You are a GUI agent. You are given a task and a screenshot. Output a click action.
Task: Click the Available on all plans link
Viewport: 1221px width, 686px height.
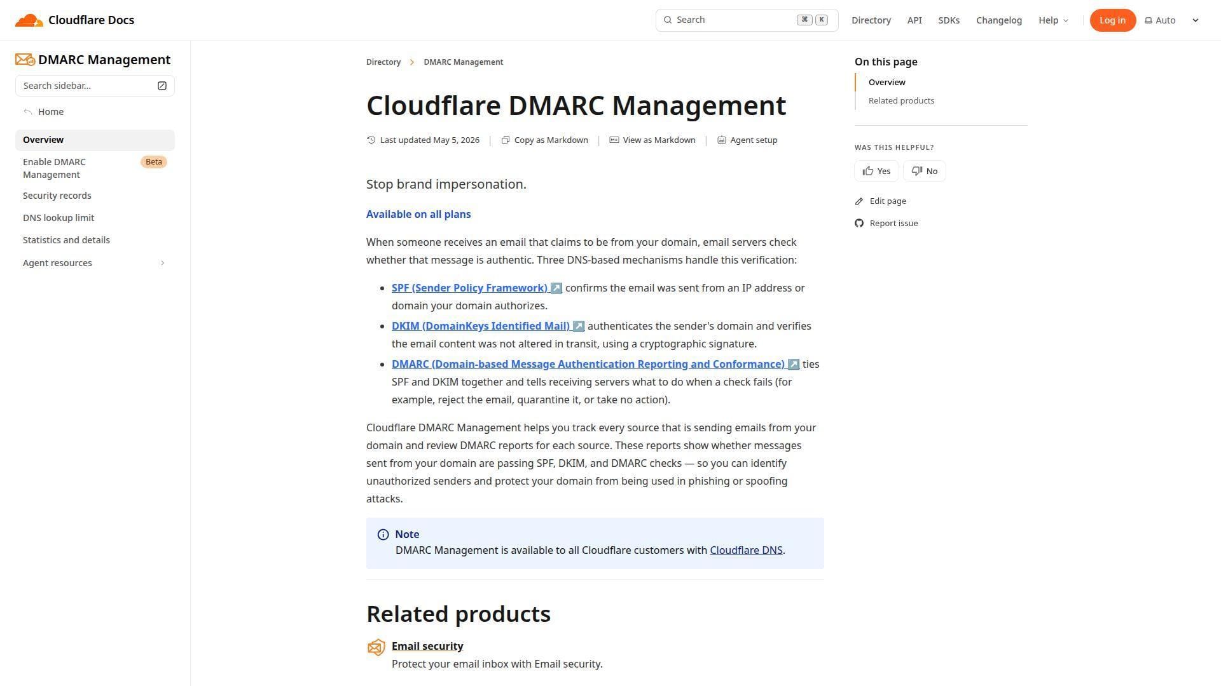point(418,215)
